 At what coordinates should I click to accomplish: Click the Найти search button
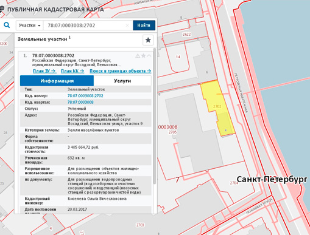pyautogui.click(x=144, y=26)
